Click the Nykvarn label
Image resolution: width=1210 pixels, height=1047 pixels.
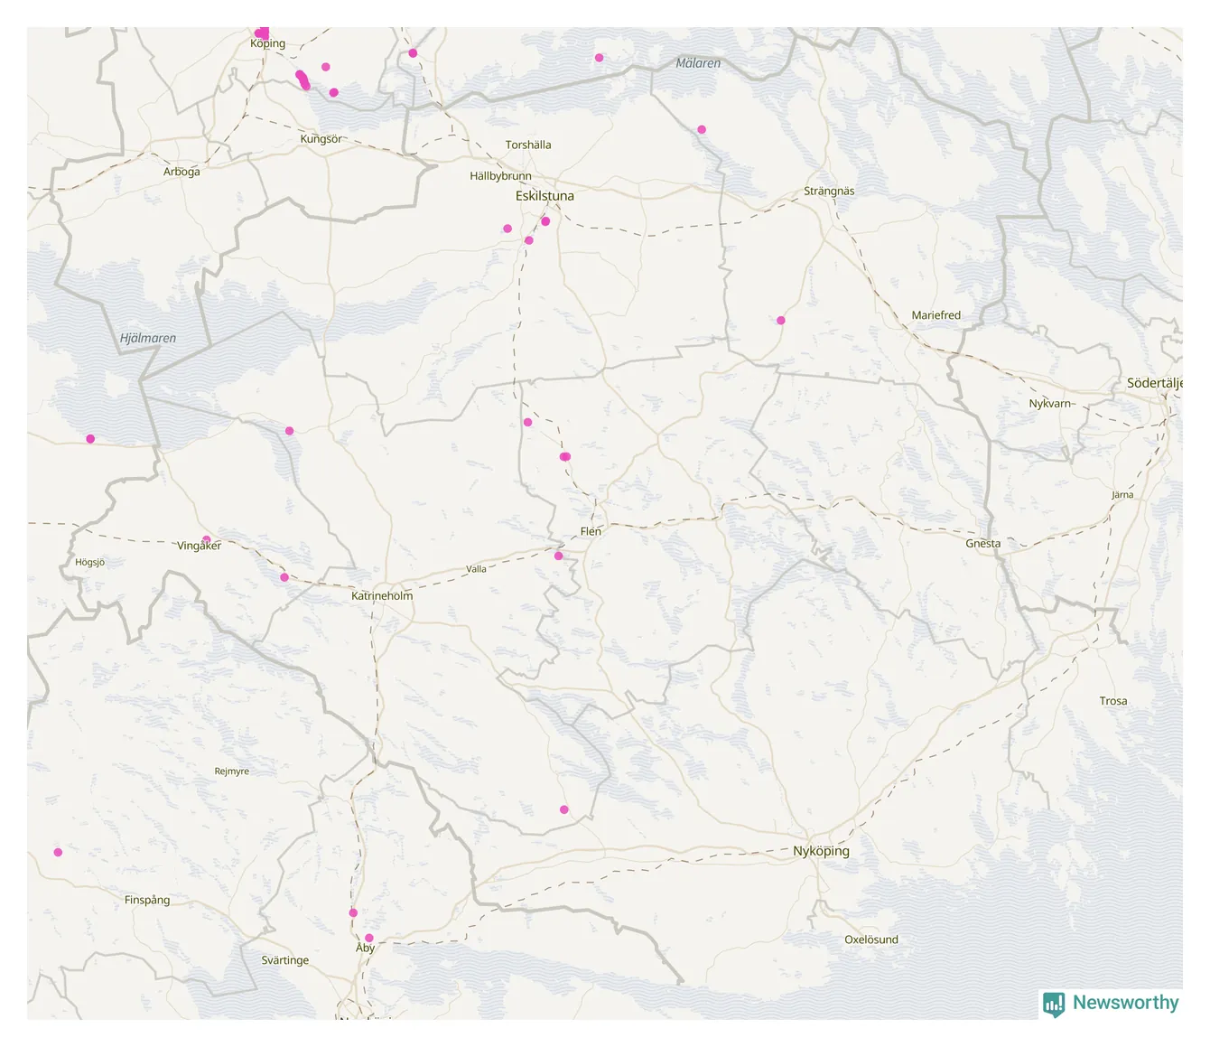[x=1050, y=404]
